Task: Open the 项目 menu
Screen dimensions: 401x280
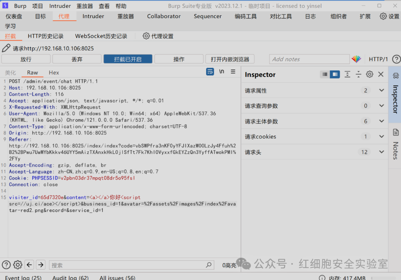Action: pos(38,6)
